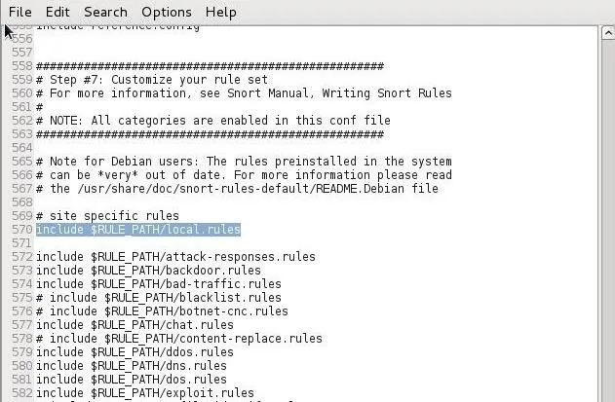Click the commented blacklist.rules line

[159, 298]
